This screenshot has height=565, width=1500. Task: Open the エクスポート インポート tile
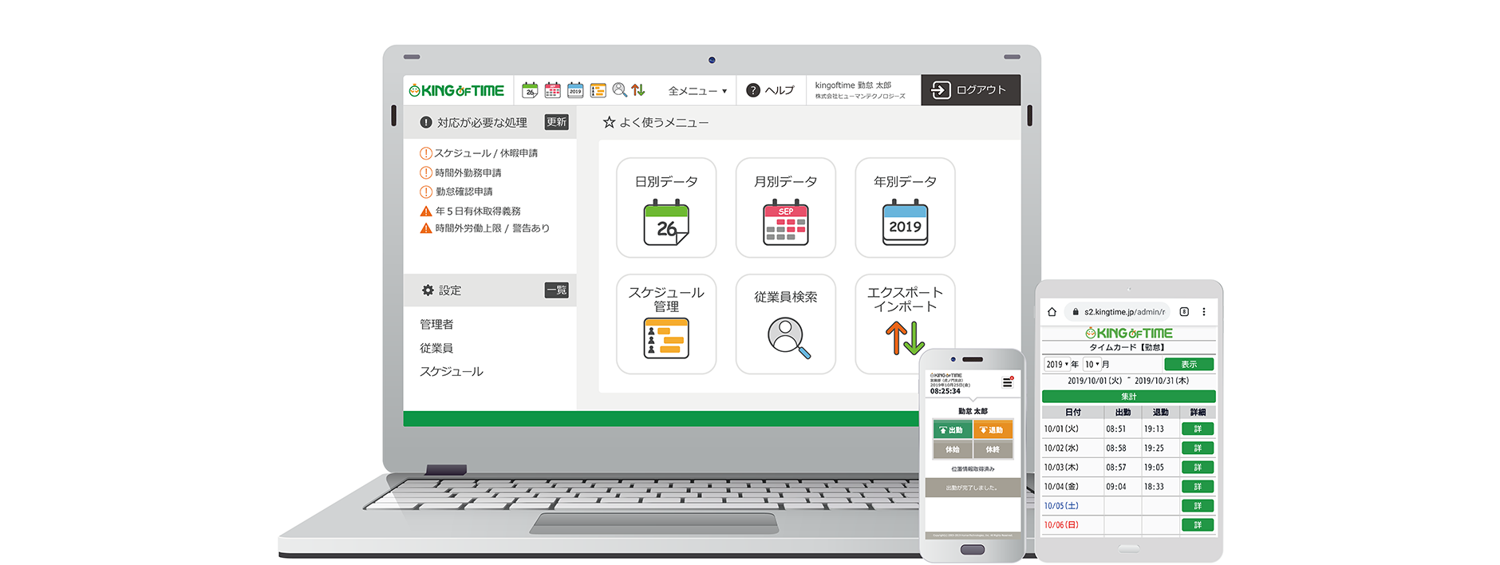[x=905, y=324]
